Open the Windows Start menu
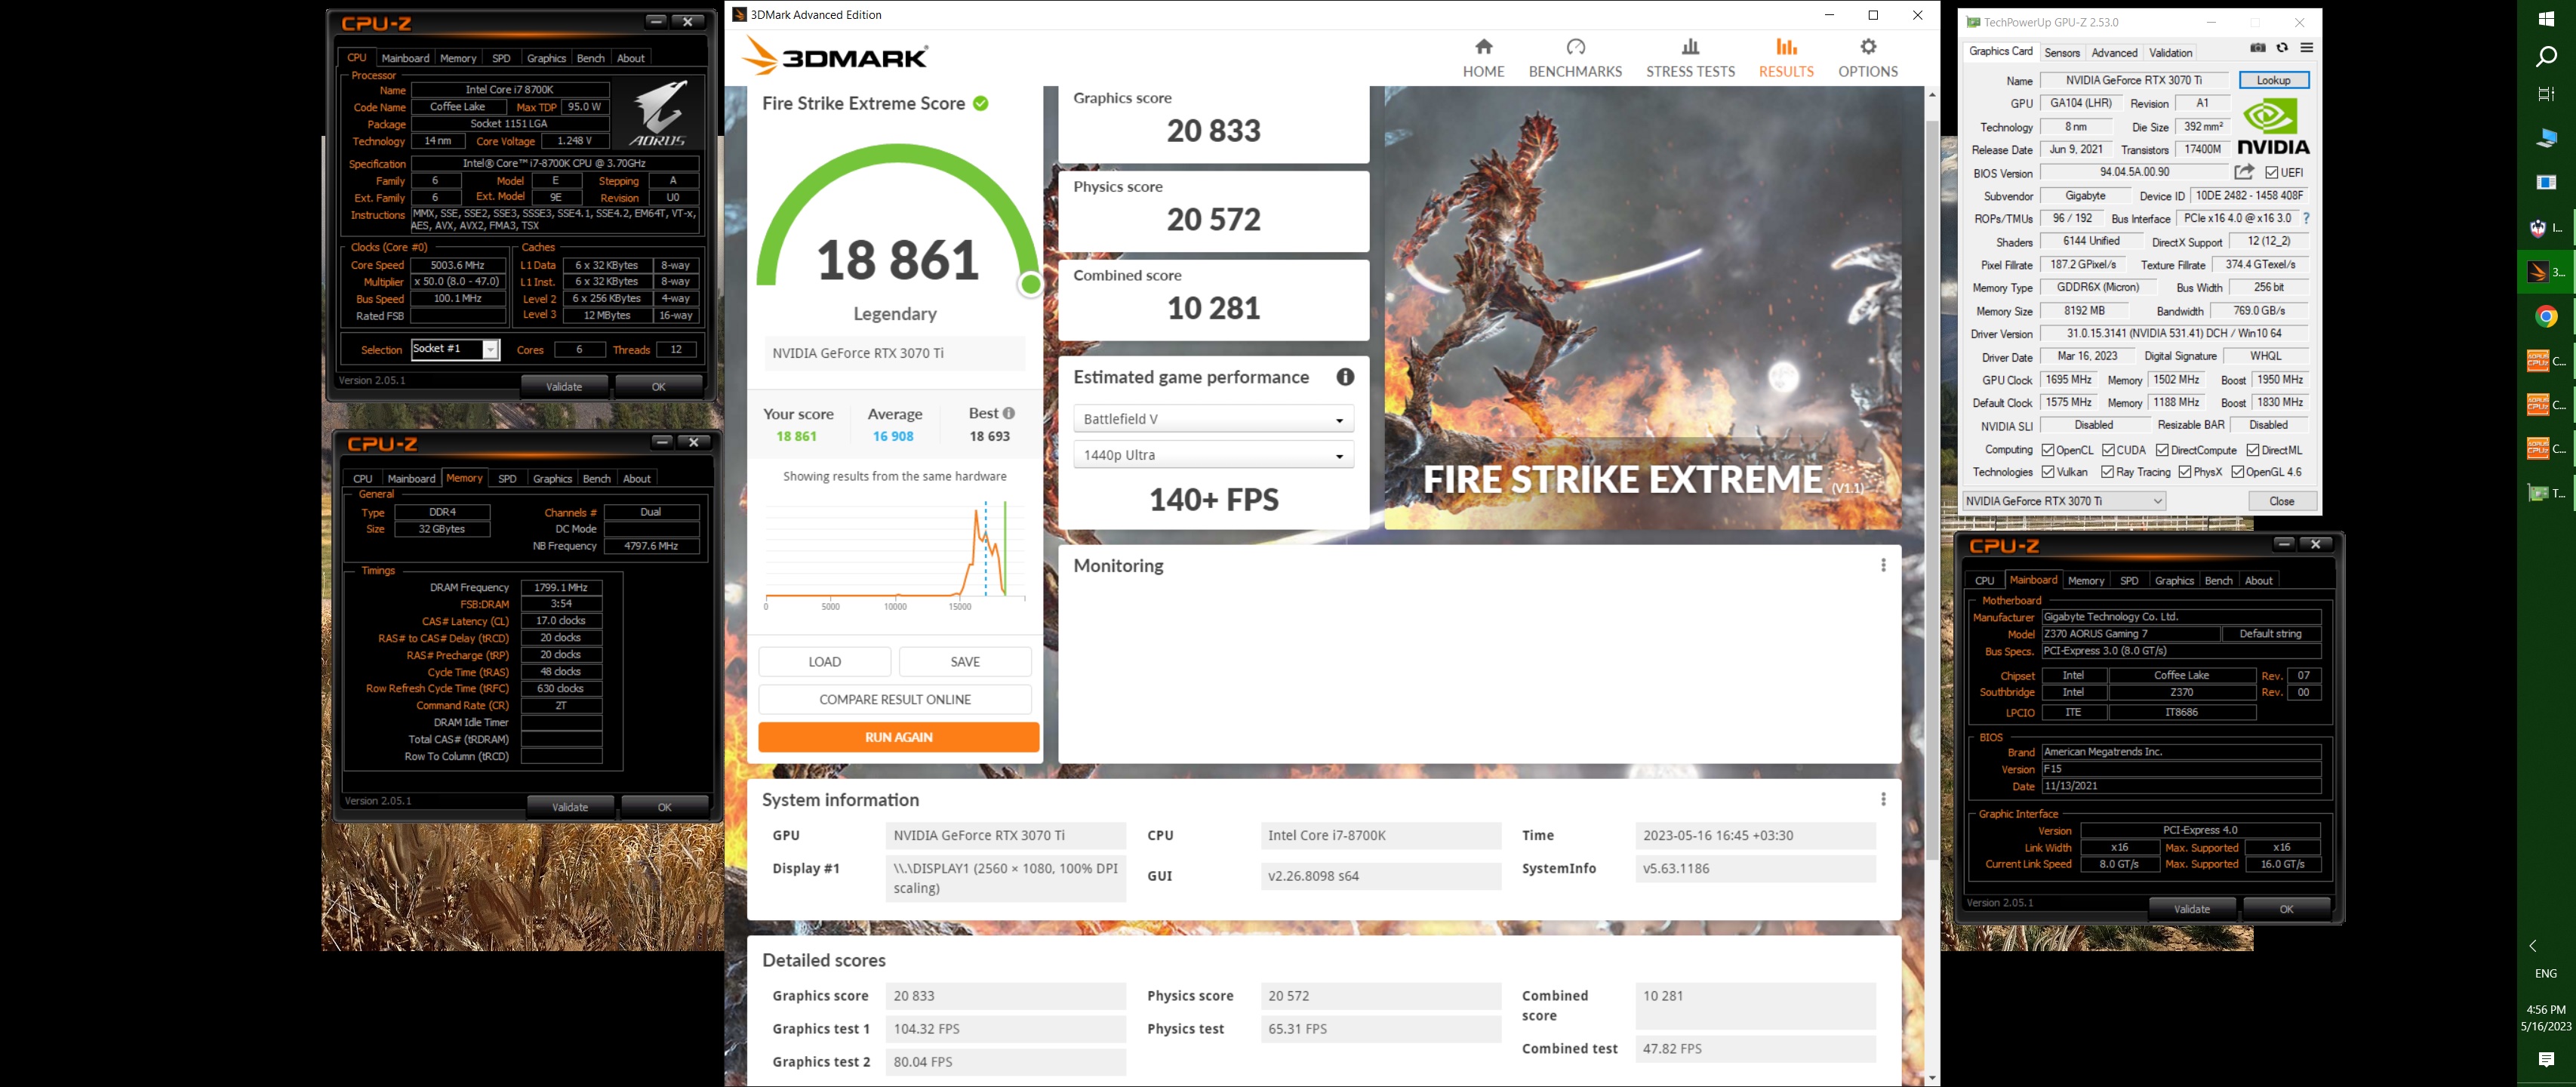2576x1087 pixels. coord(2546,19)
